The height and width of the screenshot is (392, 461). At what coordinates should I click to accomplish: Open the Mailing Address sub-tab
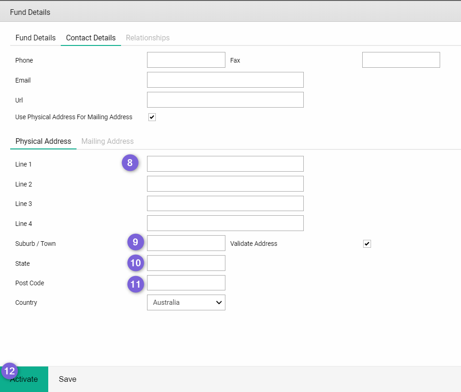coord(107,141)
